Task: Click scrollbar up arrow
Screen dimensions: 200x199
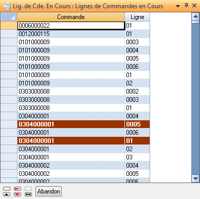Action: pyautogui.click(x=195, y=16)
